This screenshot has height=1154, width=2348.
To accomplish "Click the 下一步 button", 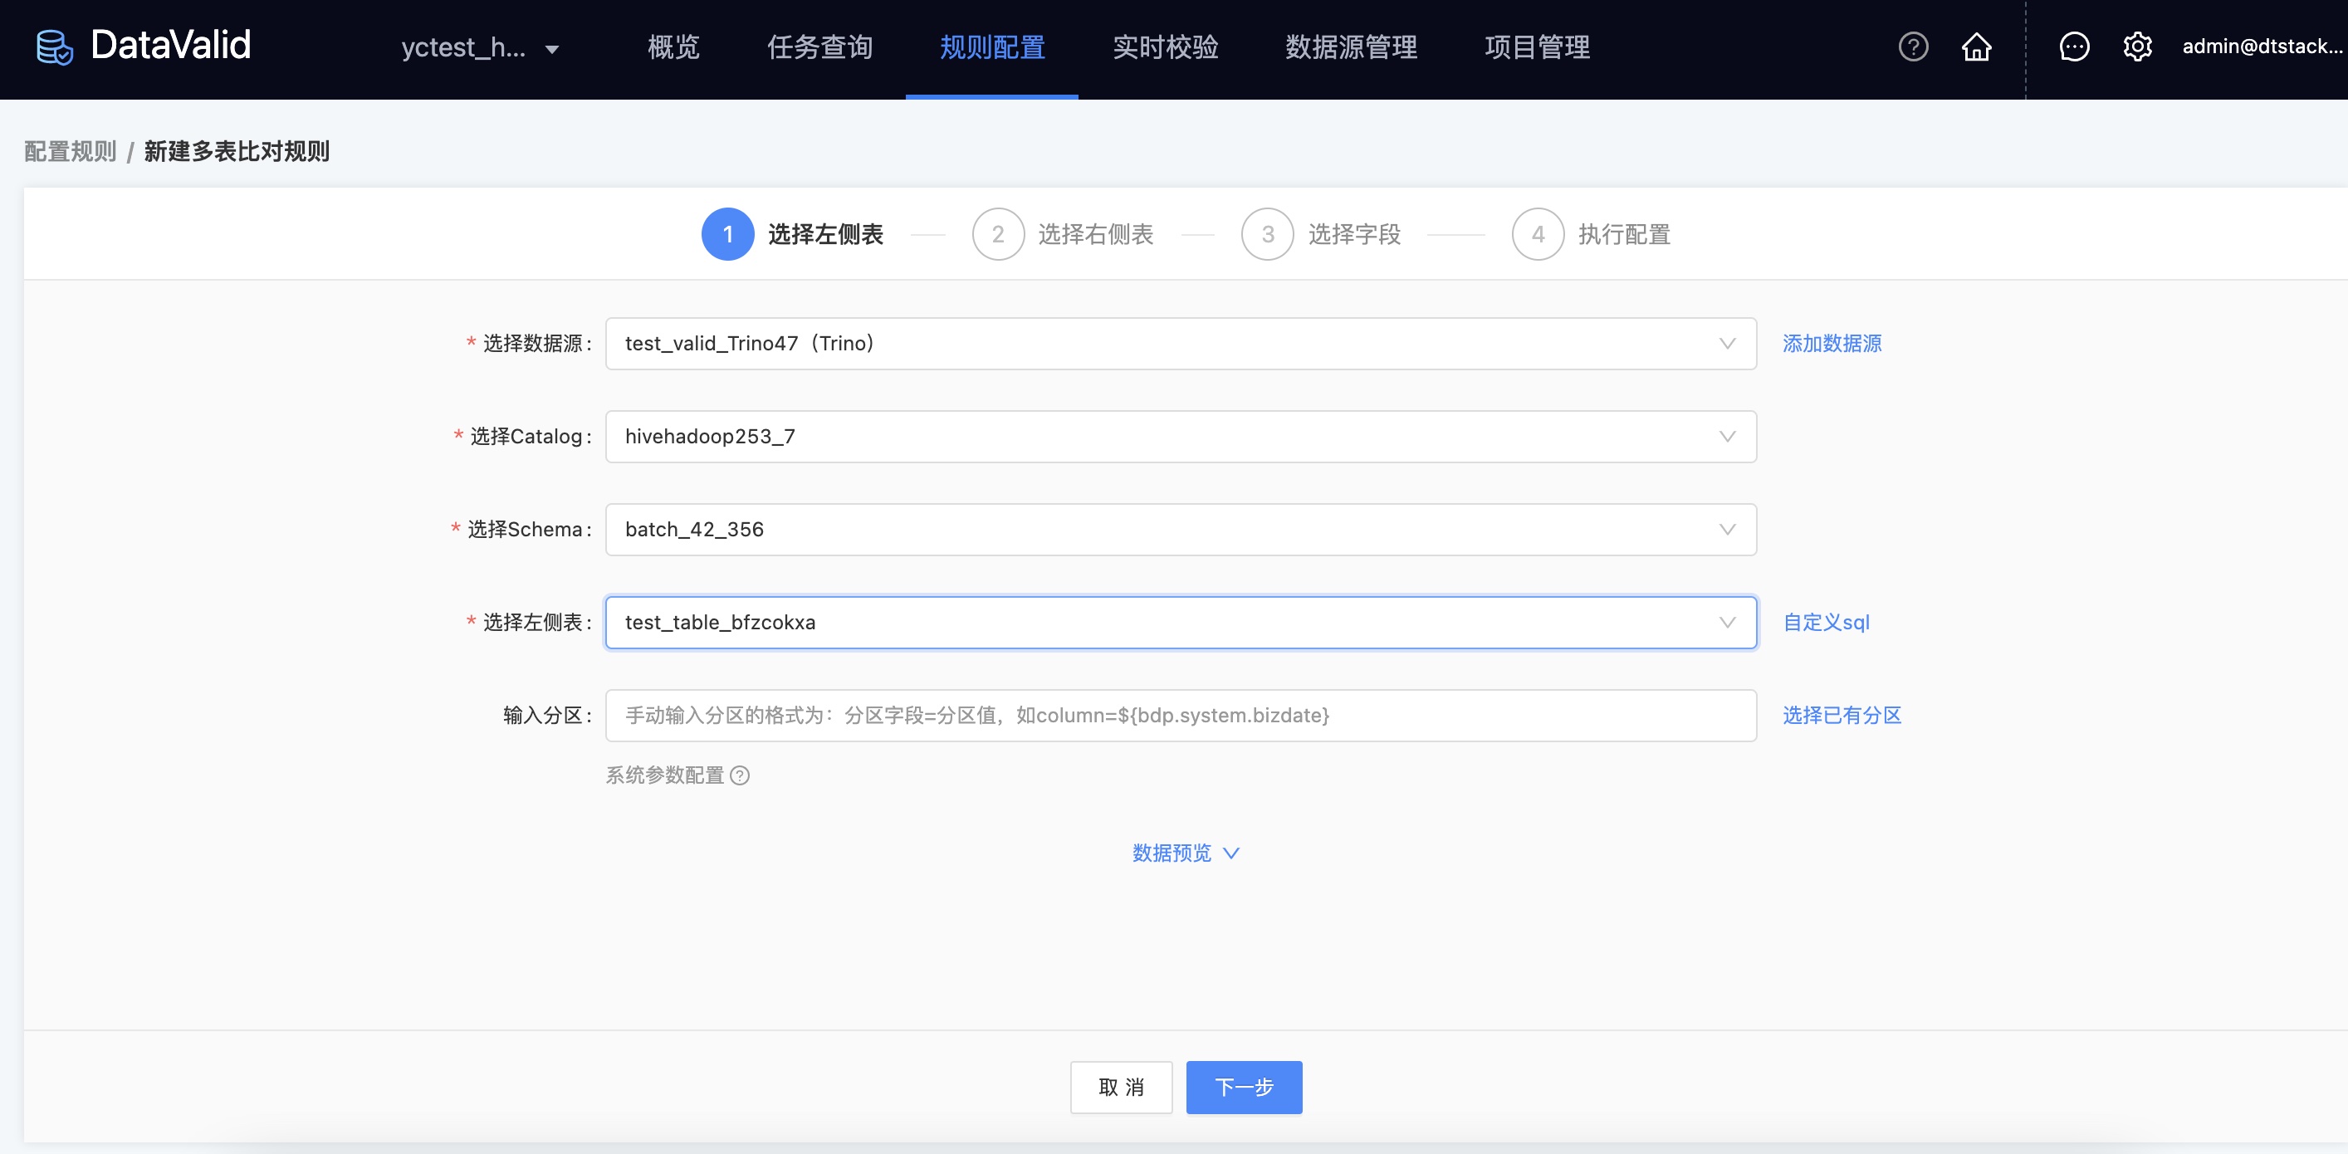I will pos(1243,1088).
